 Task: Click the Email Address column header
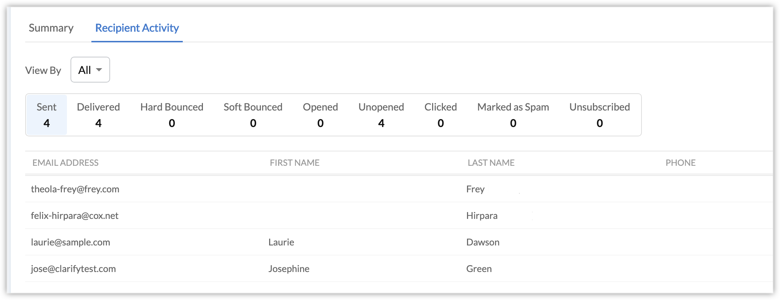(65, 163)
